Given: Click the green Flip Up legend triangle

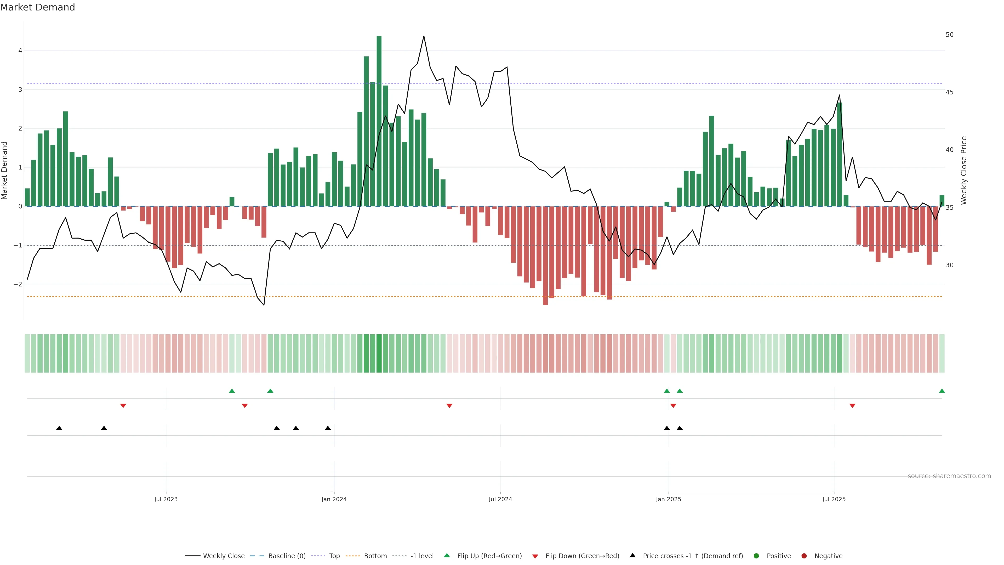Looking at the screenshot, I should point(447,556).
